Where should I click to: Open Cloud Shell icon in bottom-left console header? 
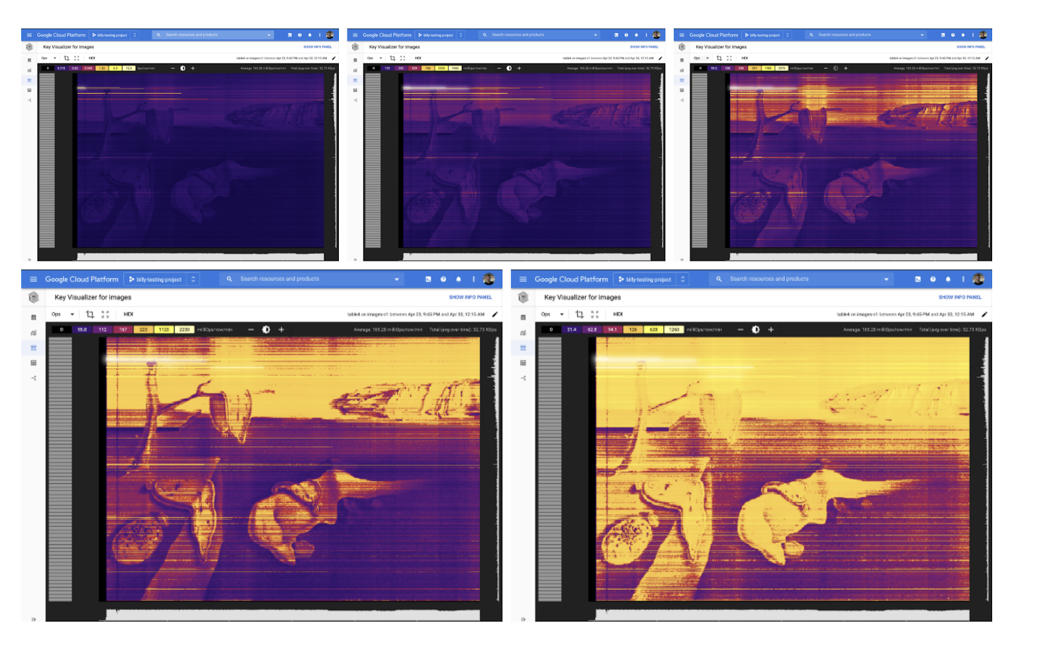point(428,279)
